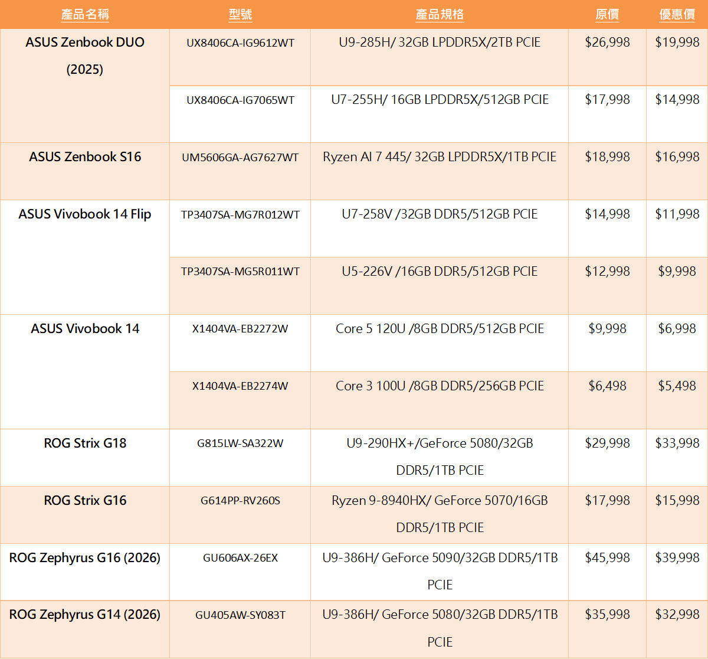Click the $45,998 original price
The width and height of the screenshot is (708, 659).
click(607, 558)
